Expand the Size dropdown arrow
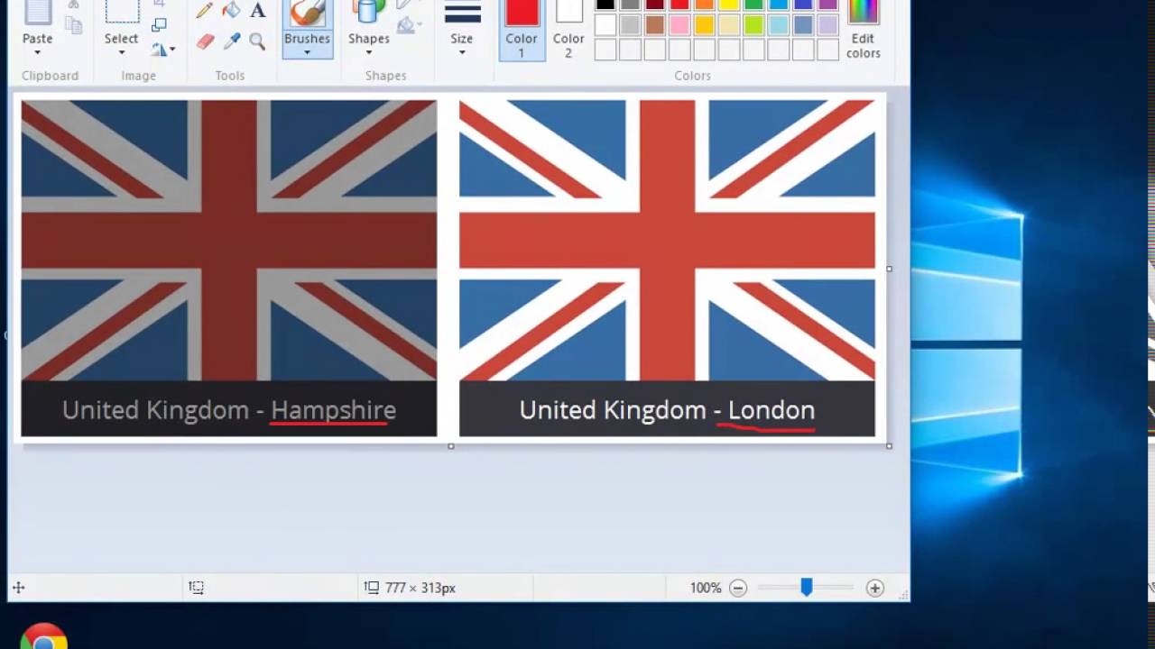This screenshot has height=649, width=1155. coord(462,52)
